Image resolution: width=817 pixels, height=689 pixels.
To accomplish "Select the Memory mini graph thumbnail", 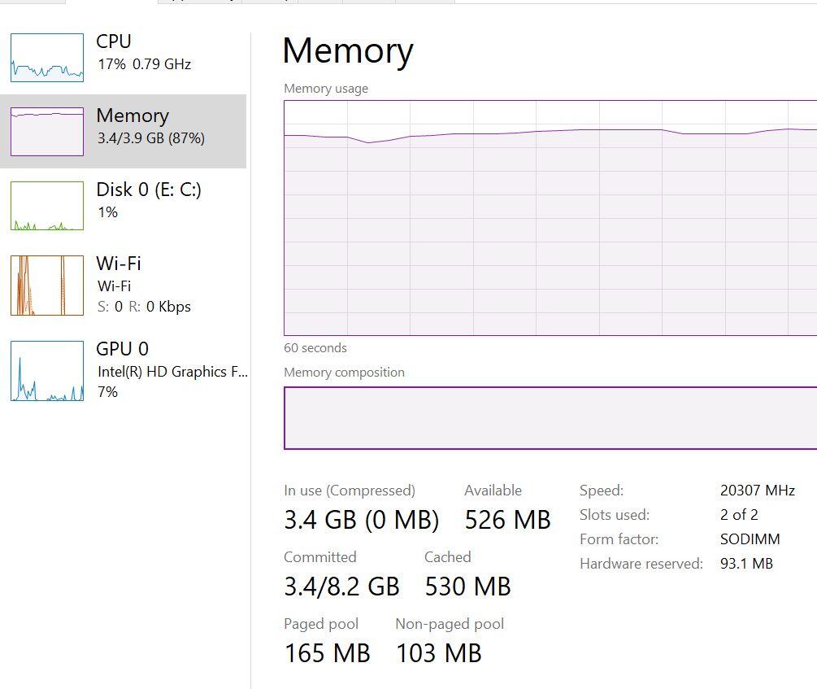I will tap(47, 132).
